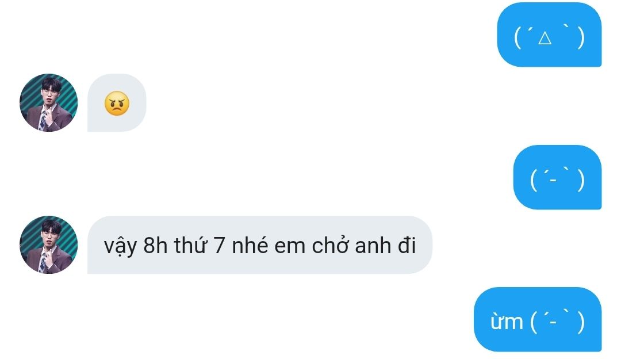This screenshot has height=359, width=621.
Task: Select the gray message starting with 'vậy 8h'
Action: tap(260, 245)
